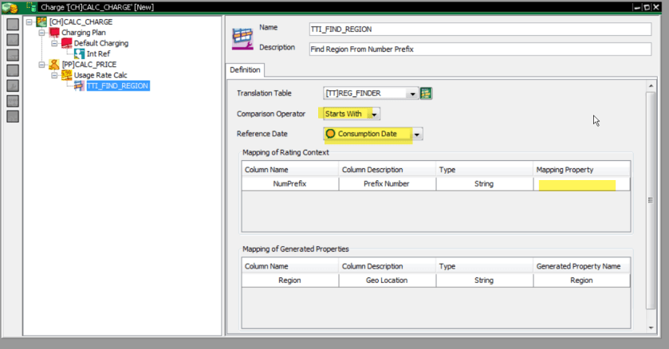Open the Translation Table dropdown
Viewport: 669px width, 349px height.
(x=412, y=94)
